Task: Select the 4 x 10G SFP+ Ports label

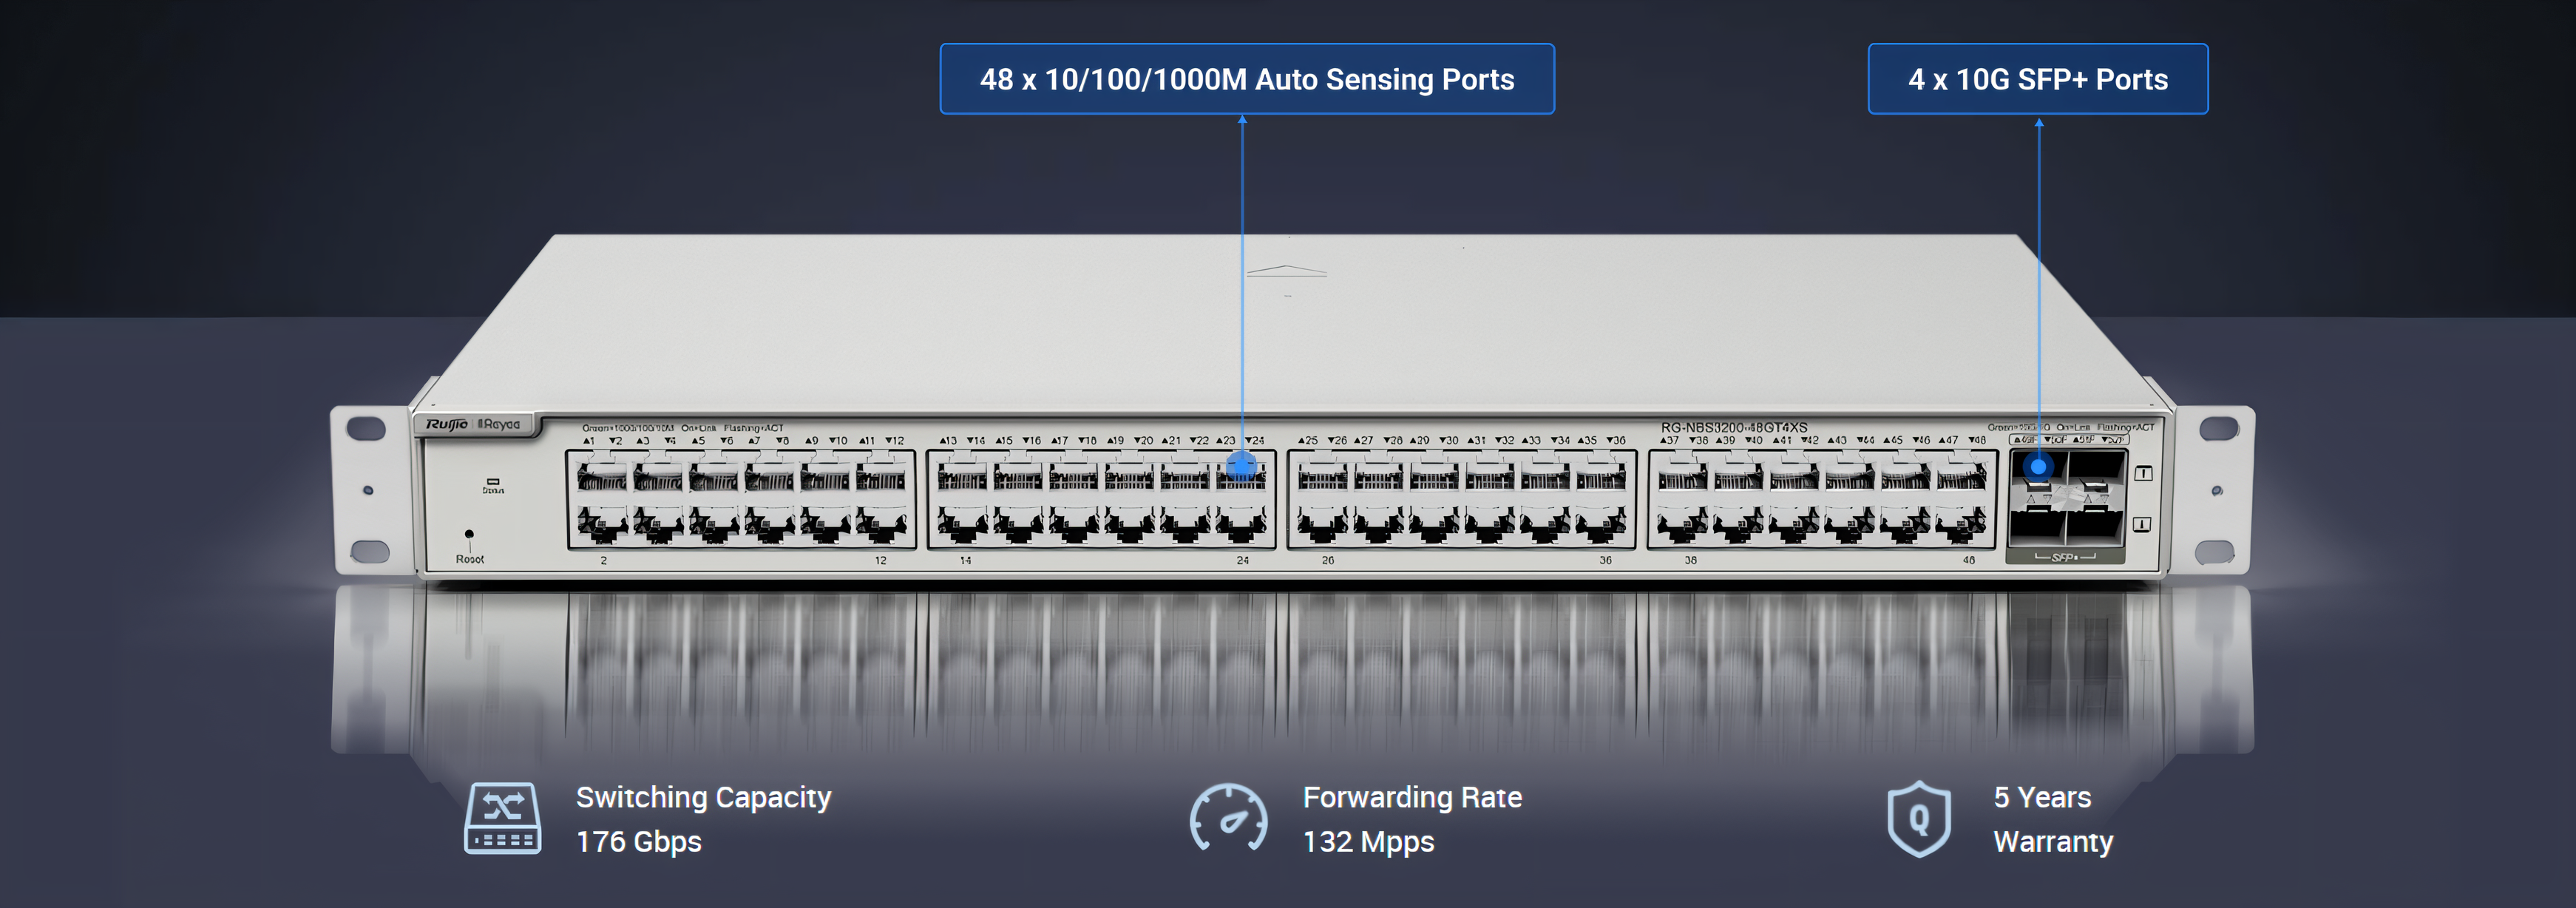Action: point(2038,79)
